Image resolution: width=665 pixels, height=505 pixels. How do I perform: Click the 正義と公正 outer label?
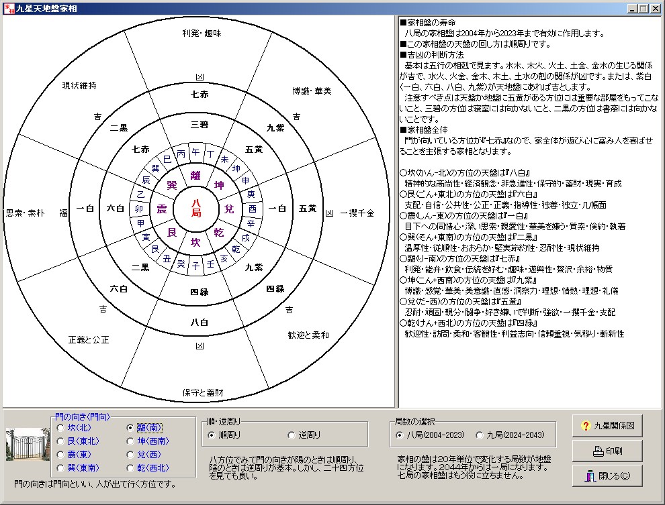pos(89,340)
